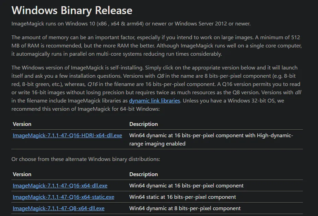Click the 'Win64 dynamic at 8 bits-per-pixel' description
The width and height of the screenshot is (318, 216).
click(185, 208)
